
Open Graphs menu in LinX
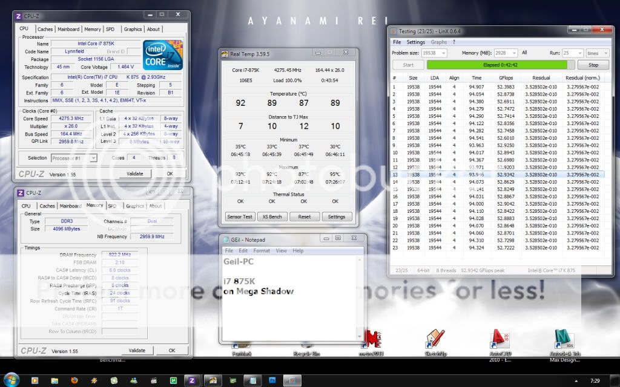click(x=439, y=42)
